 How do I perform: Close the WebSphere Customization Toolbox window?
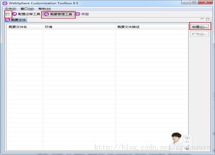coord(205,2)
